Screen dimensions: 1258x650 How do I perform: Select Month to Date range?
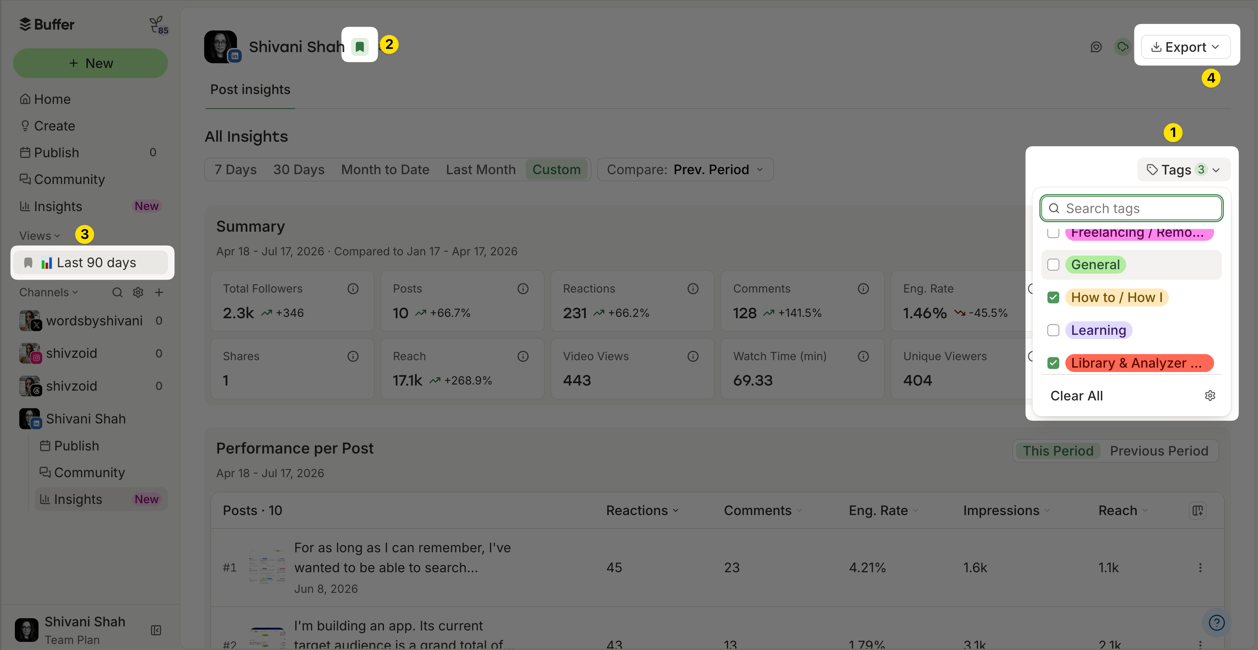tap(385, 169)
